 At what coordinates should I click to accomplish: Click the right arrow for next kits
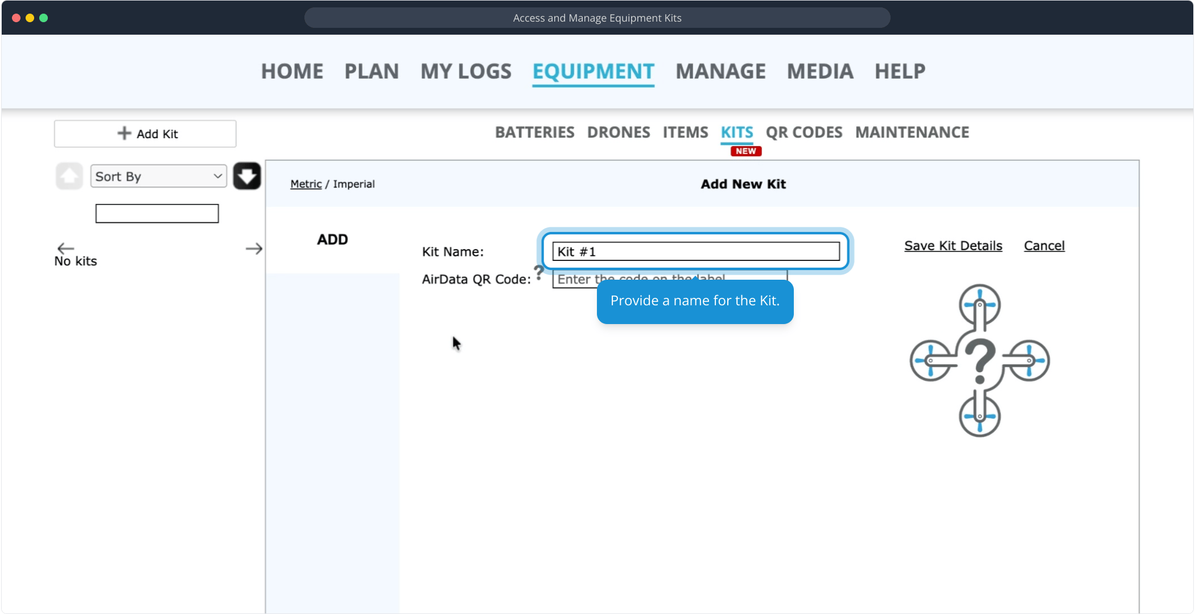click(x=254, y=248)
